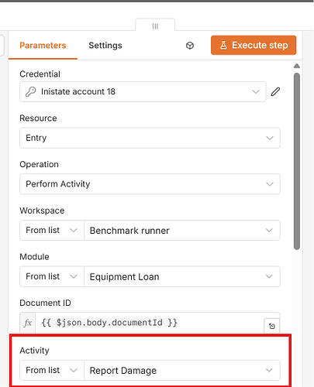Change the Workspace From list mode selector

point(52,230)
